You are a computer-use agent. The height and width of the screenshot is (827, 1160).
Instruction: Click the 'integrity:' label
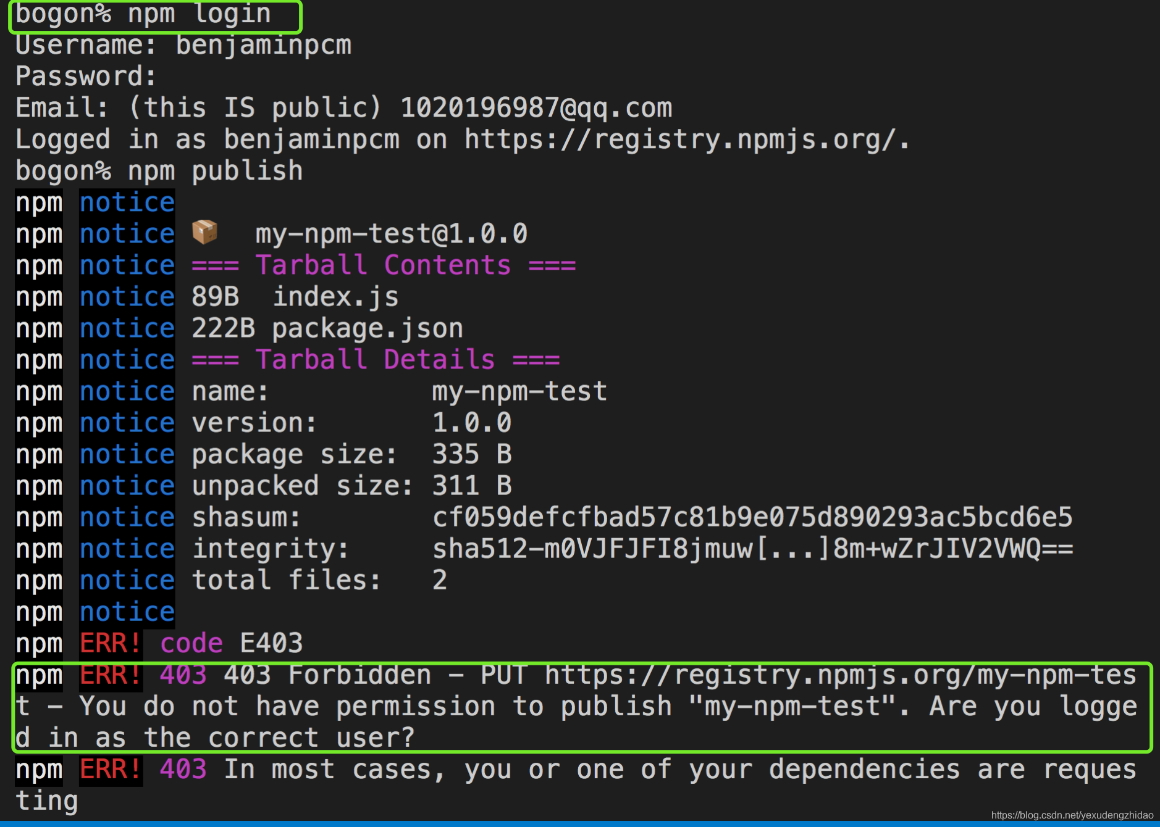tap(270, 549)
